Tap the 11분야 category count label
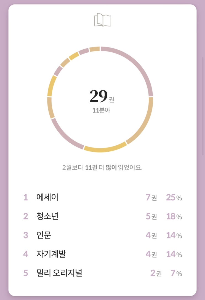Screen dimensions: 205x300 [x=101, y=111]
